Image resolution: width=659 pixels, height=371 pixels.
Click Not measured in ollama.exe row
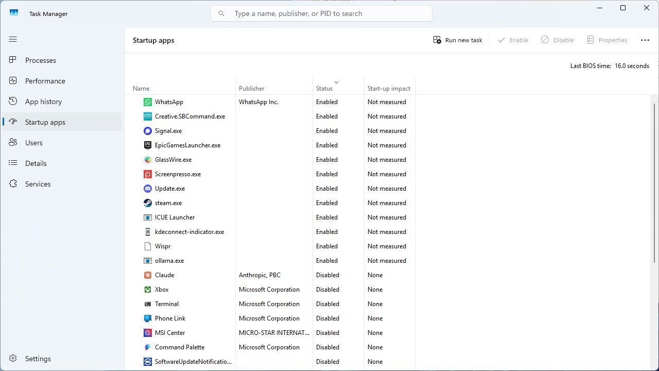[387, 261]
